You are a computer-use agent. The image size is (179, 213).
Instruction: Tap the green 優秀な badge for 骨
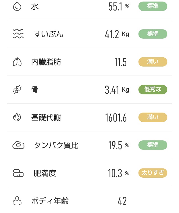[153, 90]
